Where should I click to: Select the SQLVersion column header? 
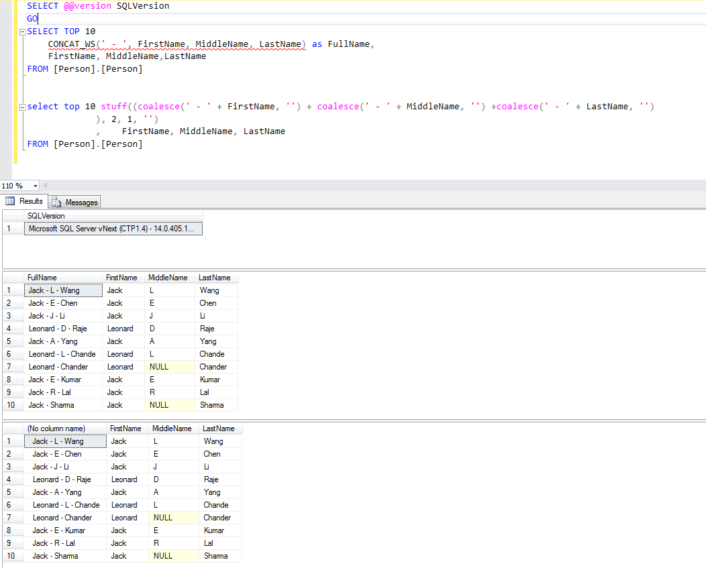coord(46,216)
